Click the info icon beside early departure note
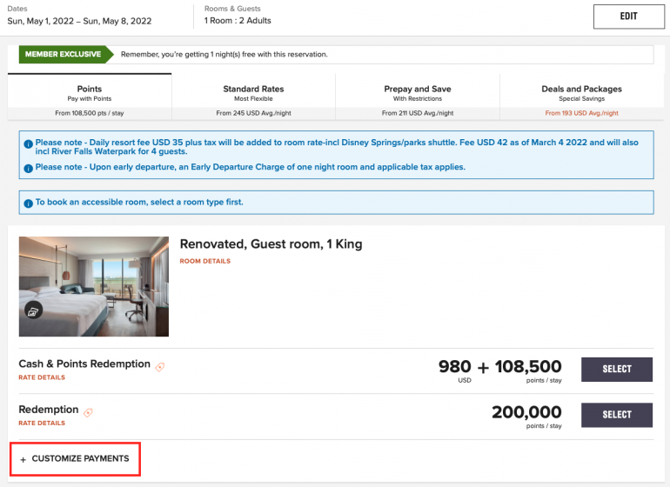Viewport: 670px width, 487px height. (29, 168)
